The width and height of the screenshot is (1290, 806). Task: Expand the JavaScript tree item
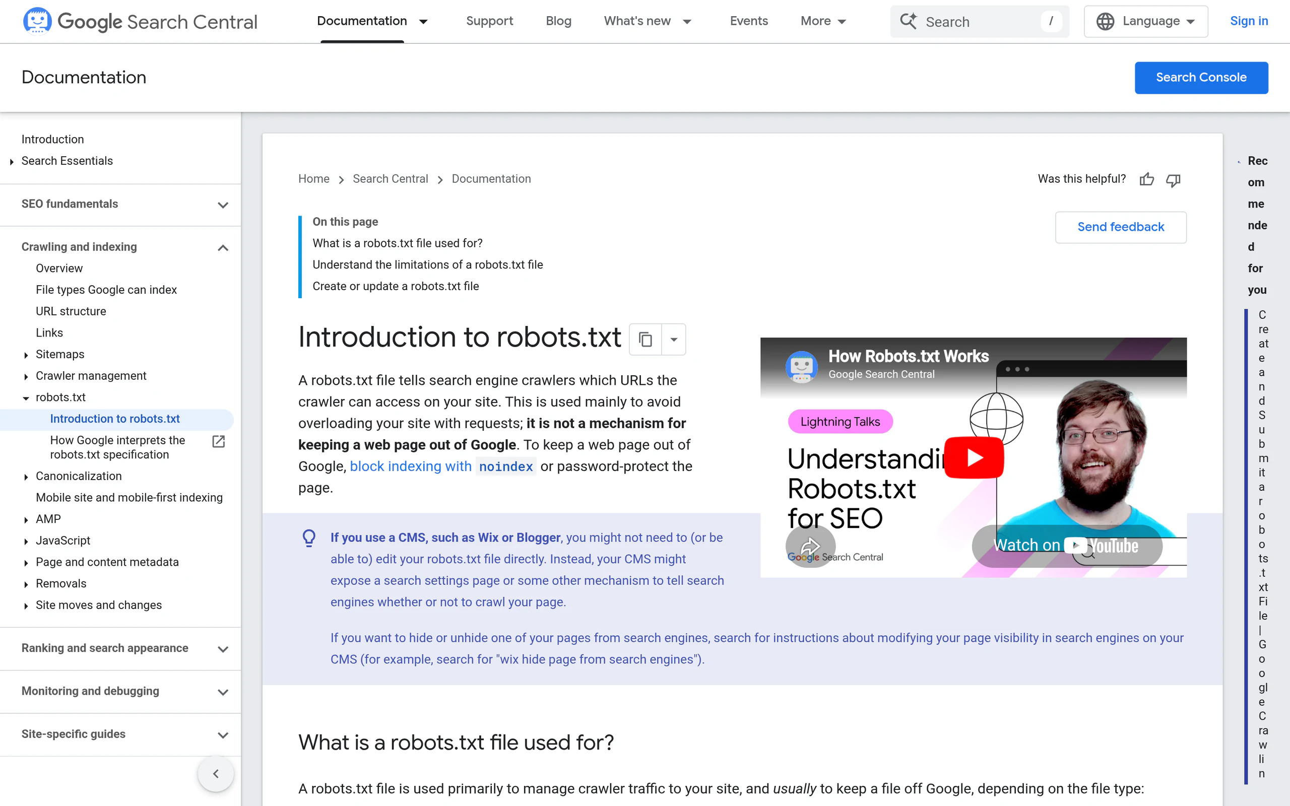pos(26,541)
